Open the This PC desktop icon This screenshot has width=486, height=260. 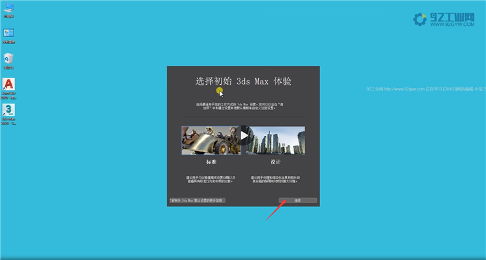point(8,10)
